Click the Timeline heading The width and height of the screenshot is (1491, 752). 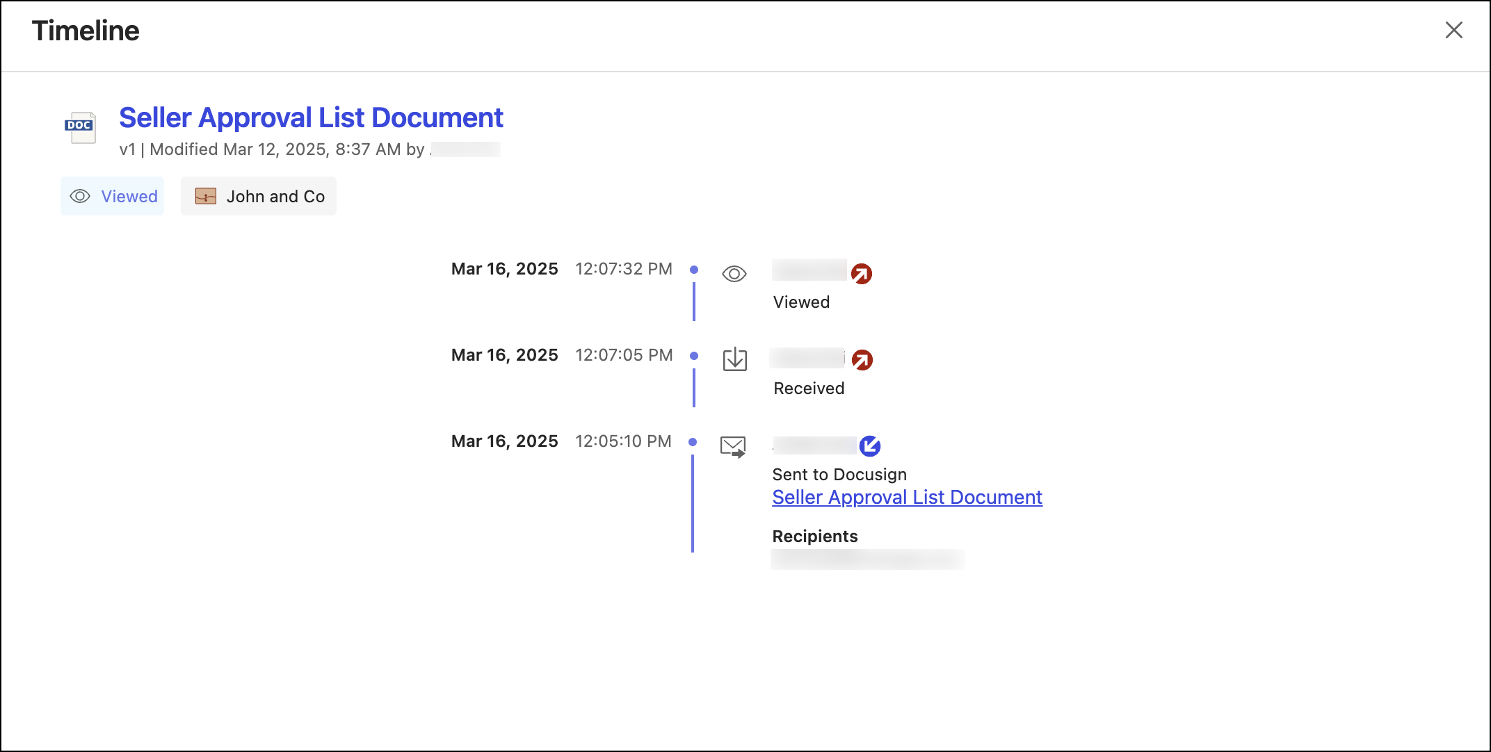85,30
